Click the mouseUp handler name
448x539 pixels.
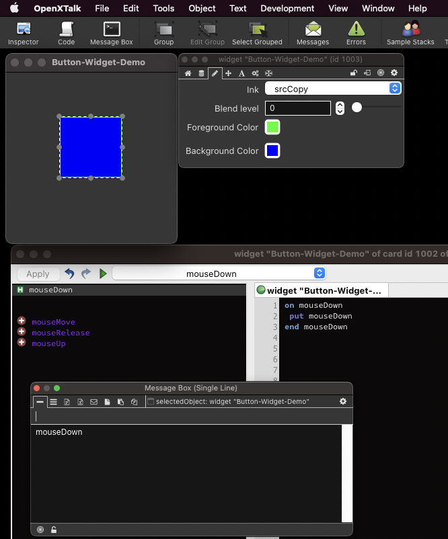[x=48, y=343]
